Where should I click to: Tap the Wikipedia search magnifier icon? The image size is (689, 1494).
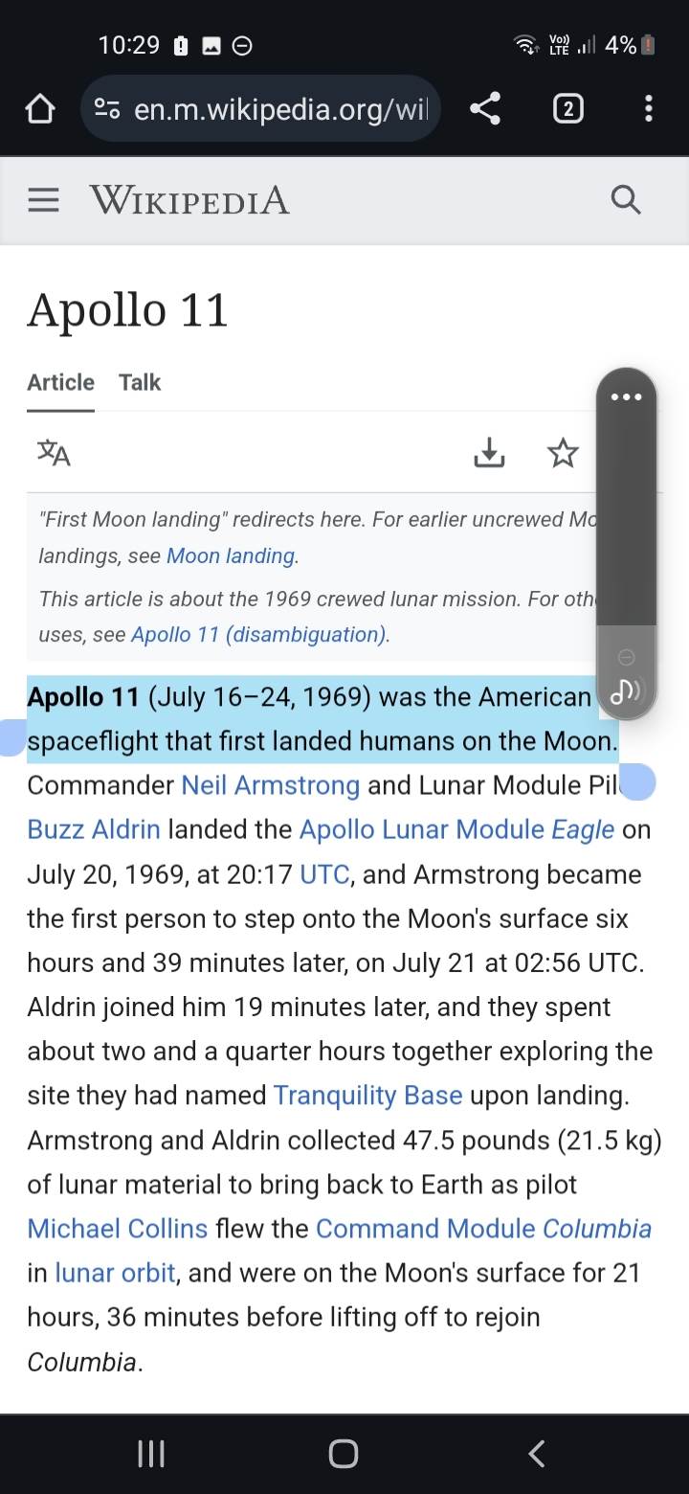[625, 200]
